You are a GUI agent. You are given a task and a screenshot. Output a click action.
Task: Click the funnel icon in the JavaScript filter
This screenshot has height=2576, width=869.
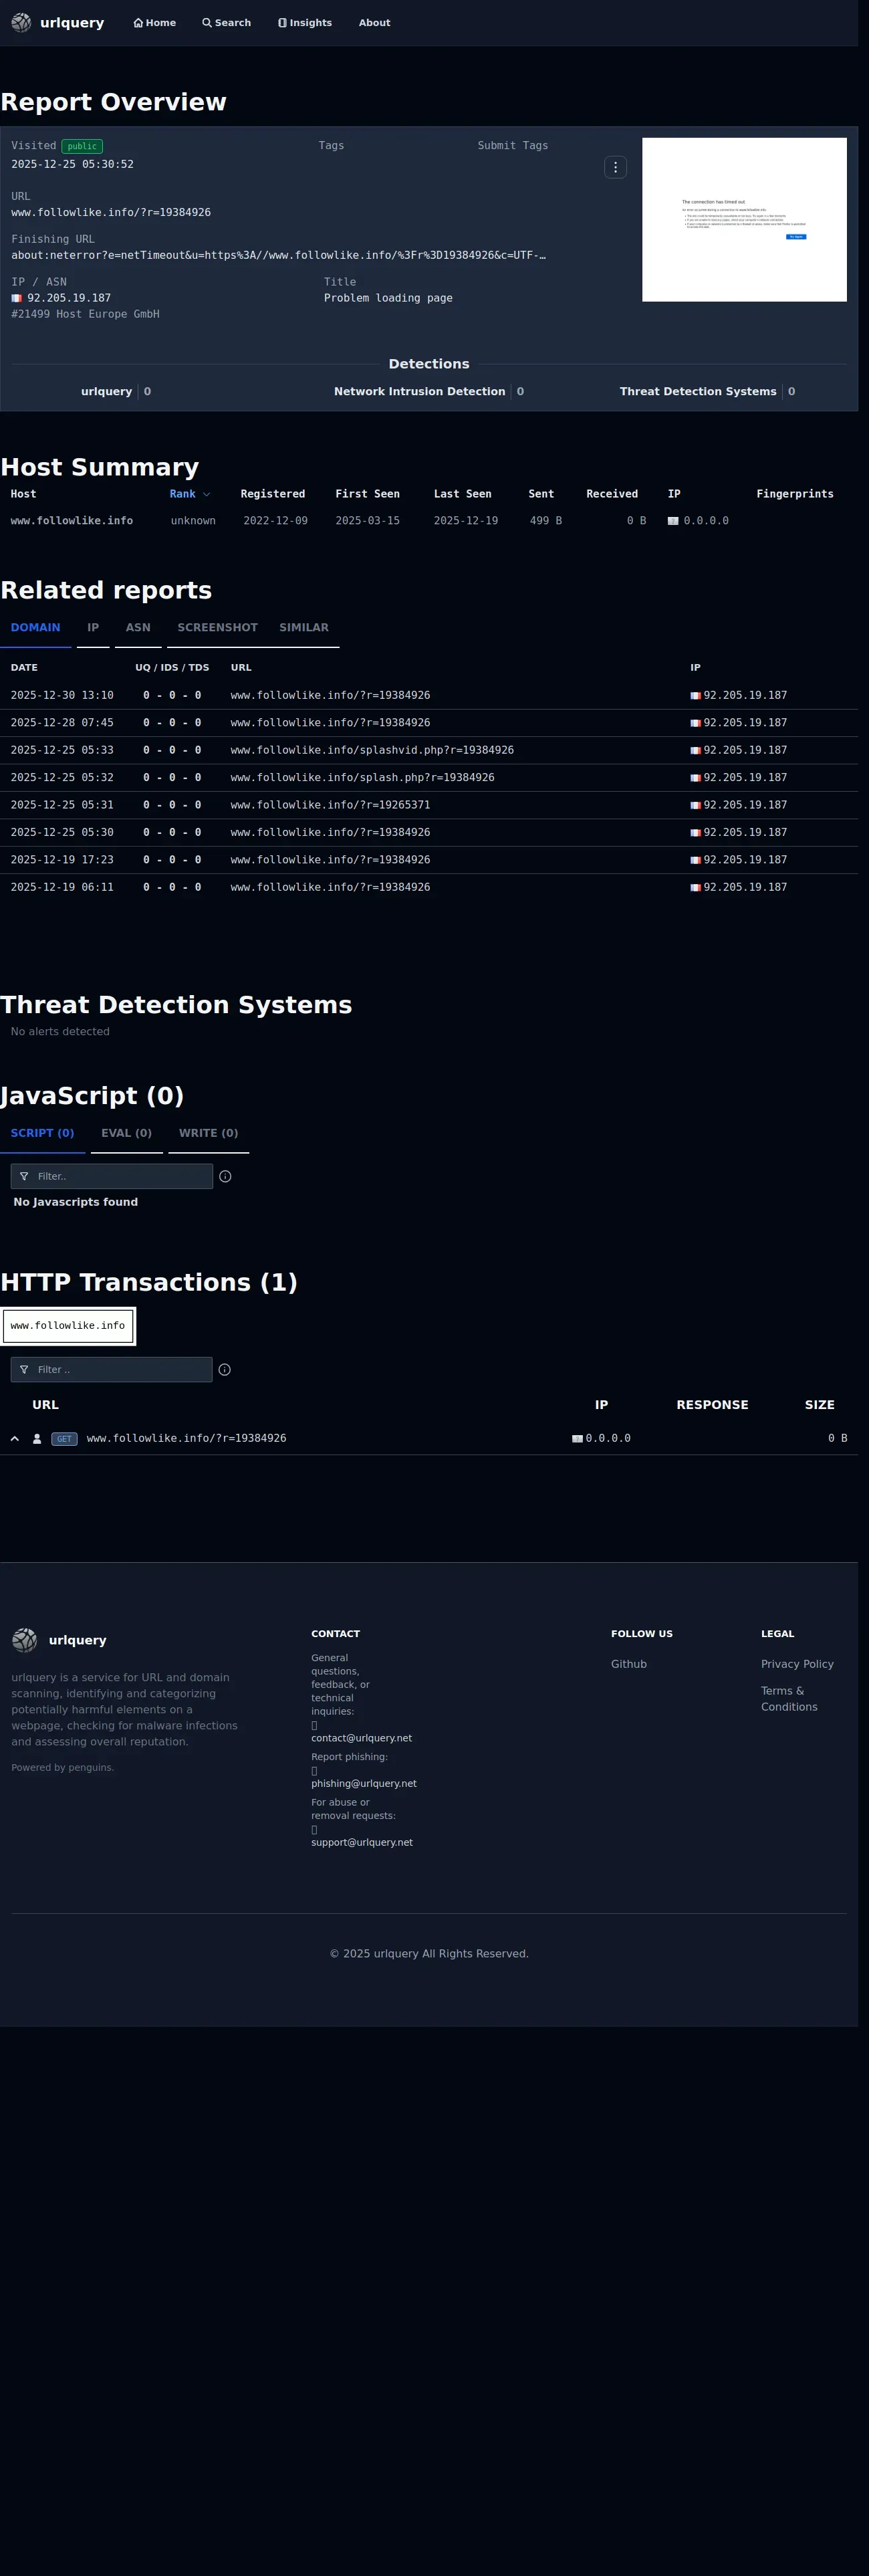click(24, 1176)
